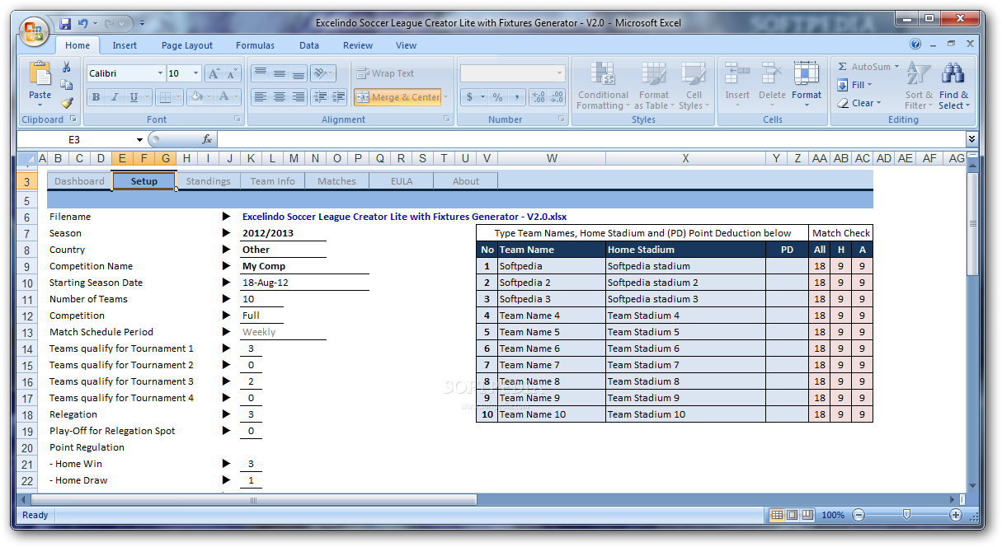Image resolution: width=1002 pixels, height=547 pixels.
Task: Save the workbook from Quick Access toolbar
Action: coord(65,23)
